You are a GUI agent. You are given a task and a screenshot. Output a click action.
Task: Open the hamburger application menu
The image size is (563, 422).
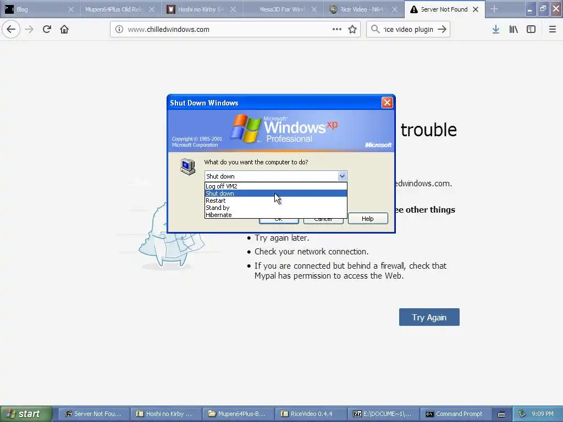tap(552, 29)
